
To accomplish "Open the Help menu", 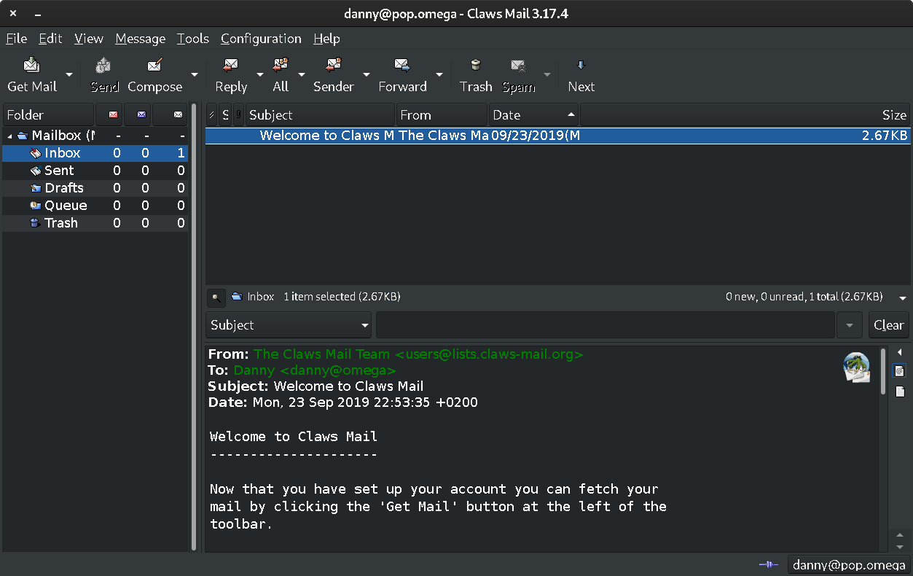I will 326,39.
